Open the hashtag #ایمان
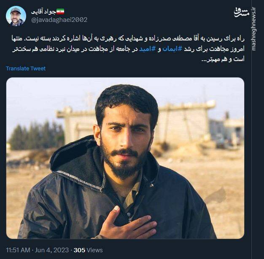 point(172,49)
